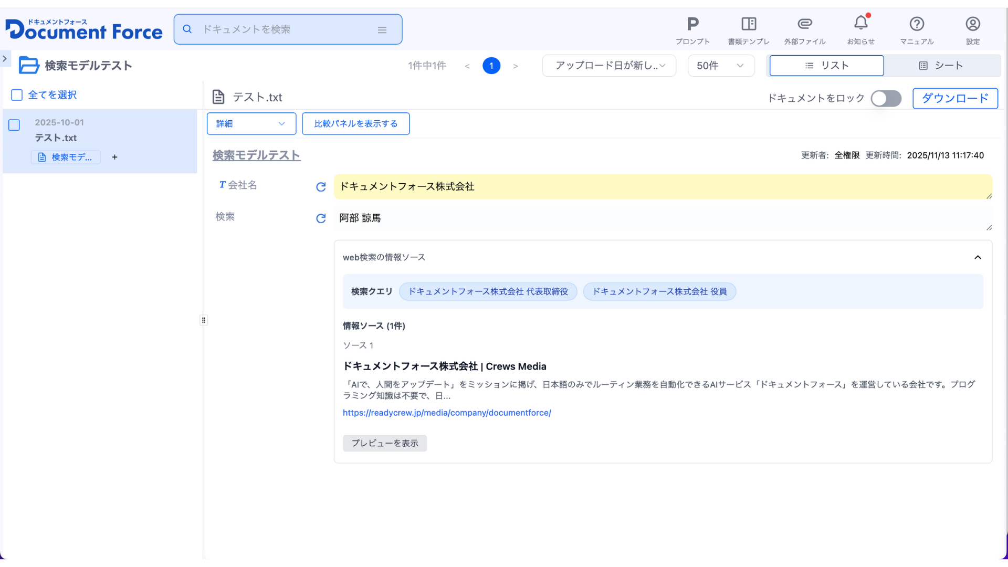Open the readycrew.jp source link

(x=447, y=413)
